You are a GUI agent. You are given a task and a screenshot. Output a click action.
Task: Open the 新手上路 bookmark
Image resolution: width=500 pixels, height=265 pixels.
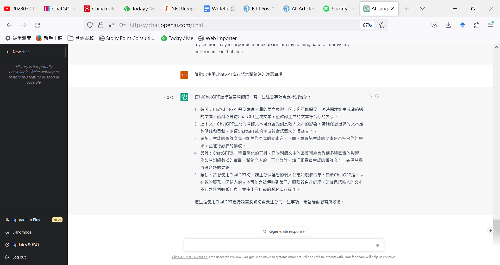coord(49,38)
